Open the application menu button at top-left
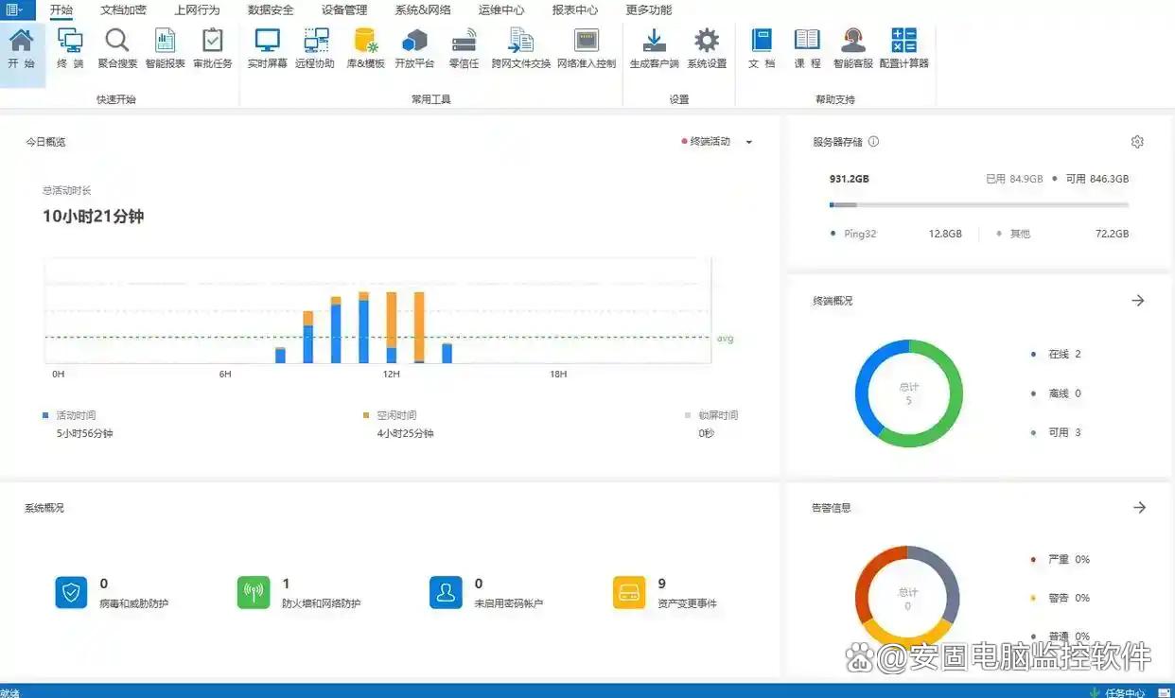This screenshot has width=1175, height=698. [x=16, y=10]
